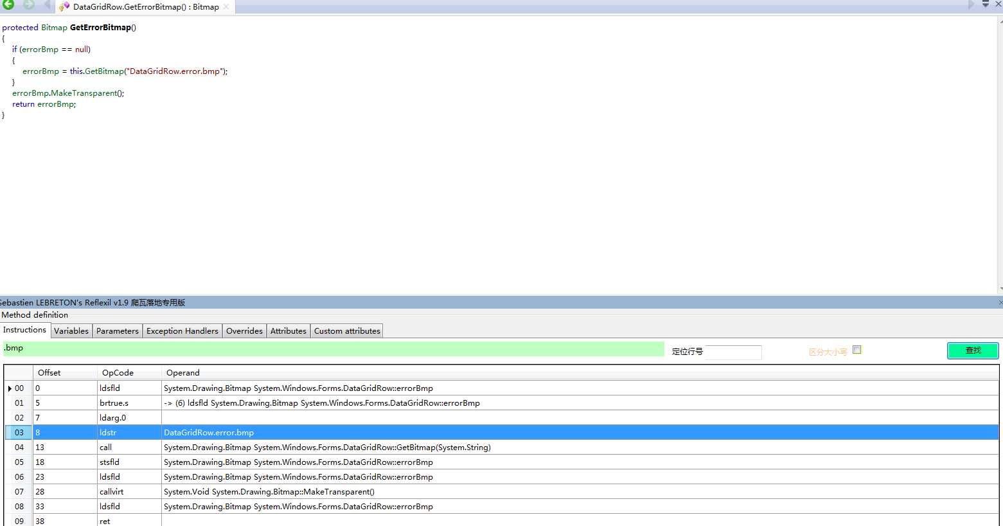Image resolution: width=1003 pixels, height=526 pixels.
Task: Open the Exception Handlers tab
Action: [x=182, y=331]
